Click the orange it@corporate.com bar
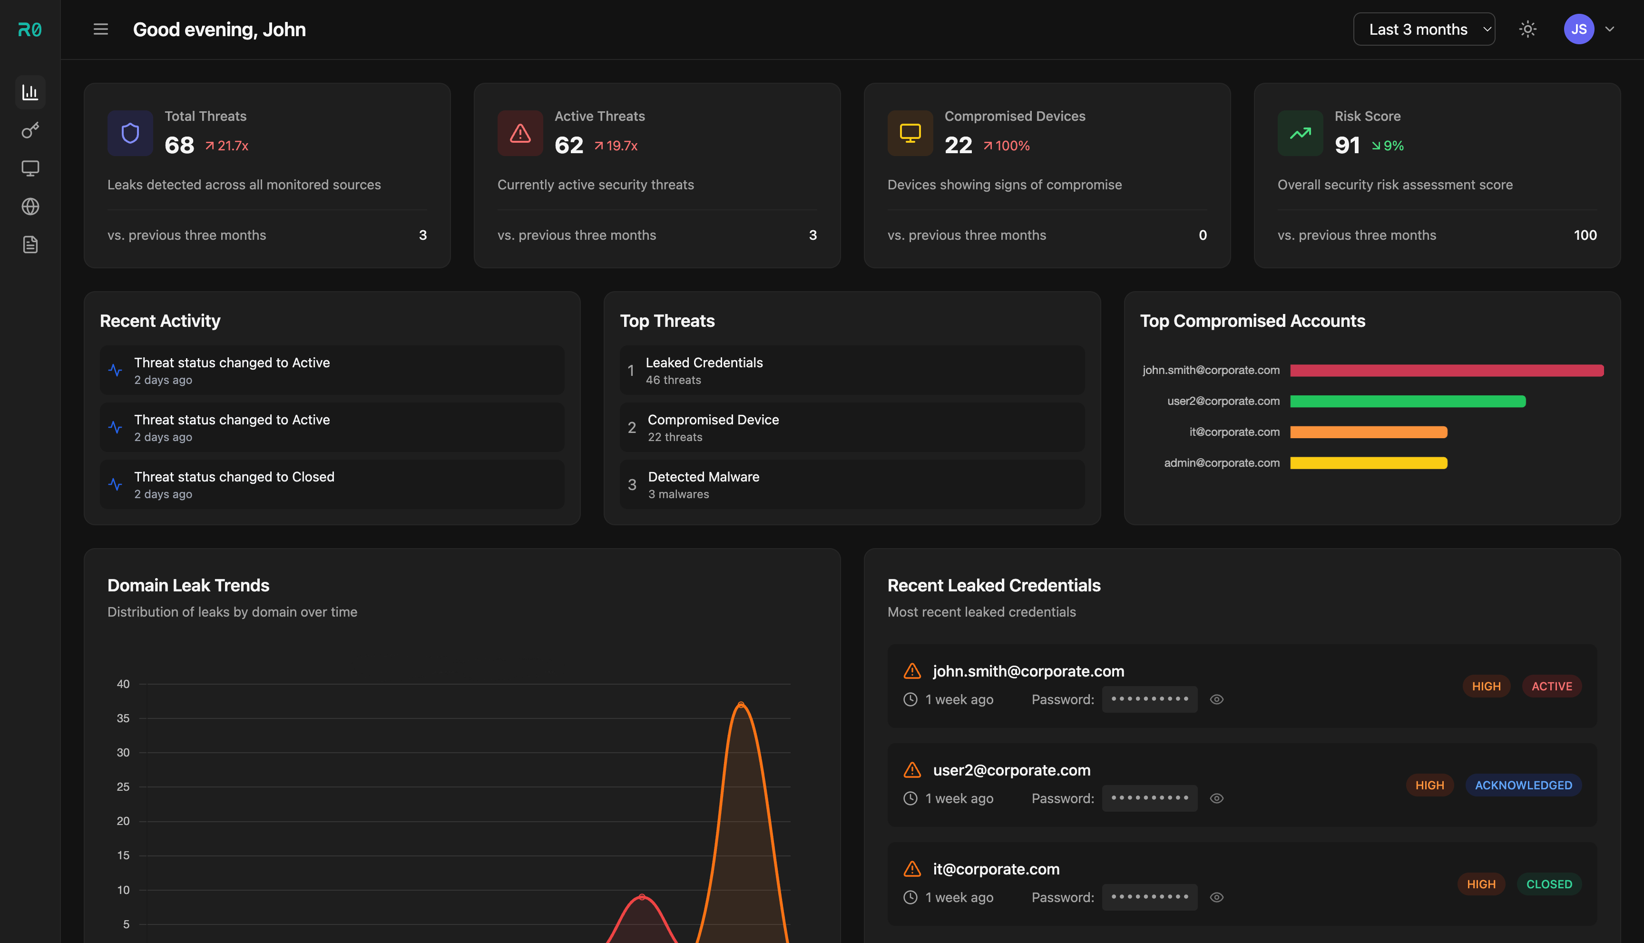This screenshot has height=943, width=1644. [1368, 432]
